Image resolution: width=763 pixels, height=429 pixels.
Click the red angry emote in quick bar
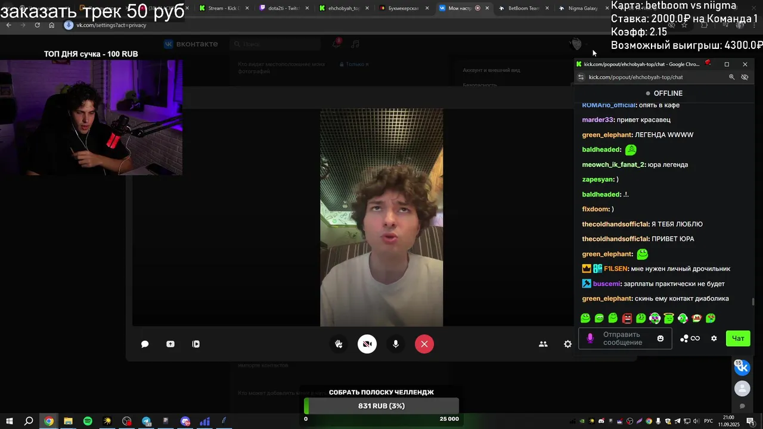(x=627, y=318)
